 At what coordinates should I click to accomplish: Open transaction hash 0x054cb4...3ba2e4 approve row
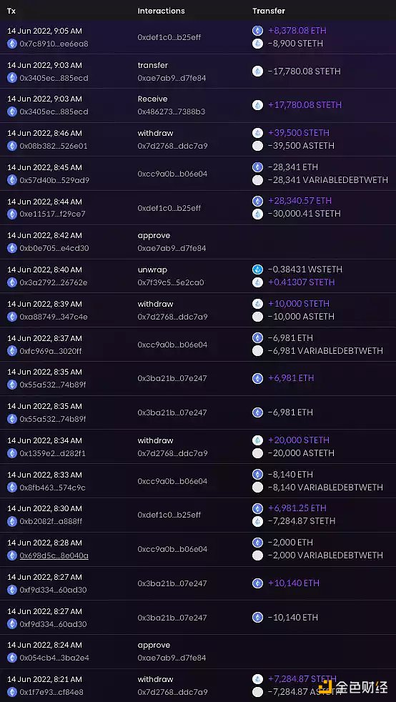click(x=54, y=658)
